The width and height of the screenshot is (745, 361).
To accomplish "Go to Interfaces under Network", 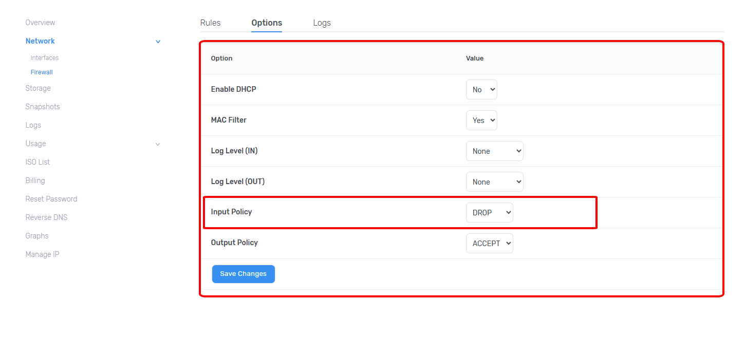I will pyautogui.click(x=45, y=58).
